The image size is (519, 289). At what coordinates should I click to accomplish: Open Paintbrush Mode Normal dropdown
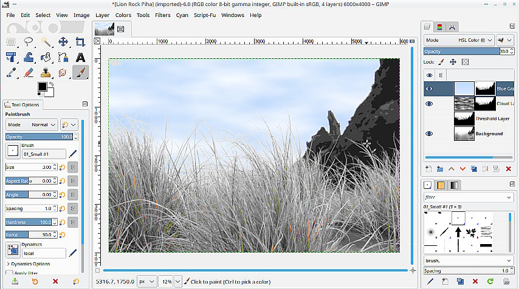pos(32,124)
